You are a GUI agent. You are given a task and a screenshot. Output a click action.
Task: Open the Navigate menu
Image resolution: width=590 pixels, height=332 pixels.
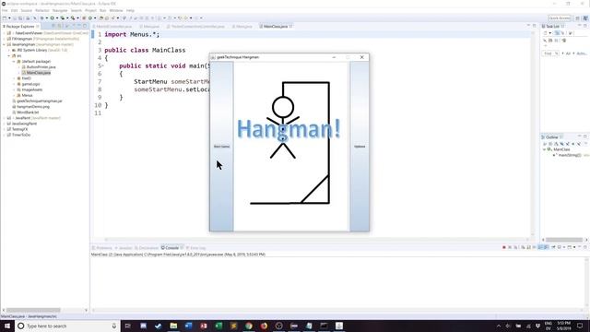point(60,10)
